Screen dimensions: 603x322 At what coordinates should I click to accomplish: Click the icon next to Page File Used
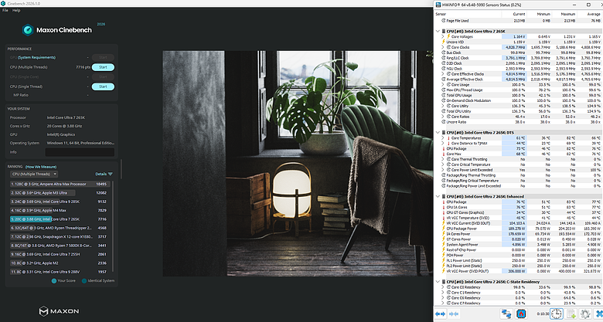pyautogui.click(x=444, y=21)
